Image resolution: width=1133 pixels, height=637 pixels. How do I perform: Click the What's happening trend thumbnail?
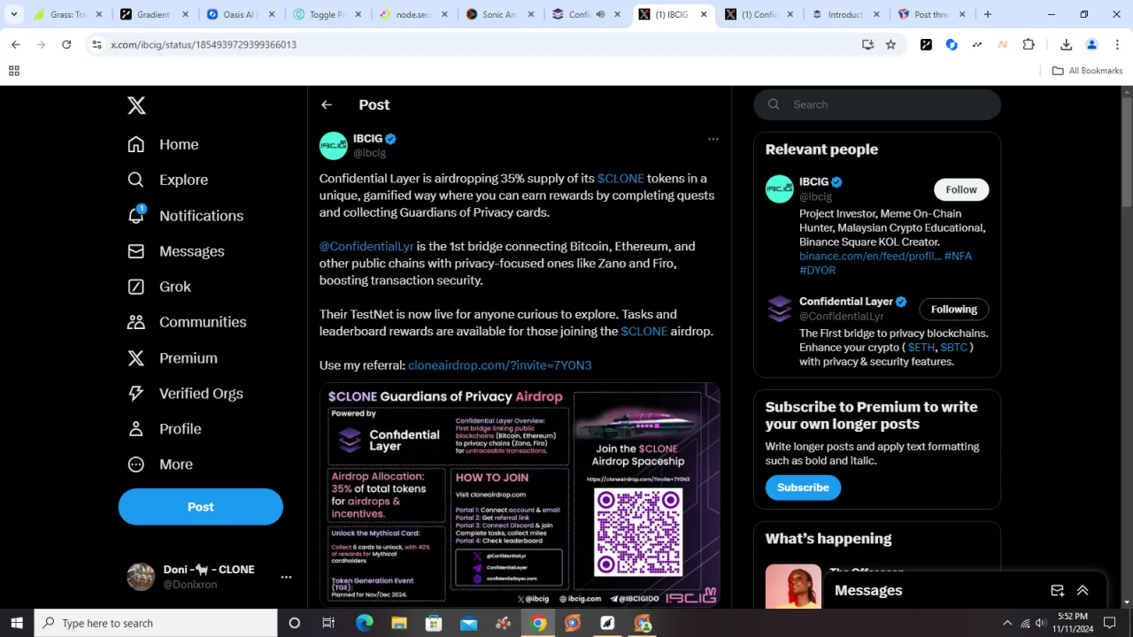coord(793,586)
